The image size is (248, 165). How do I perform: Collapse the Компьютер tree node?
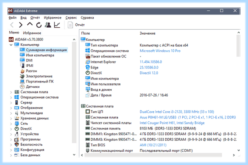tap(11, 45)
